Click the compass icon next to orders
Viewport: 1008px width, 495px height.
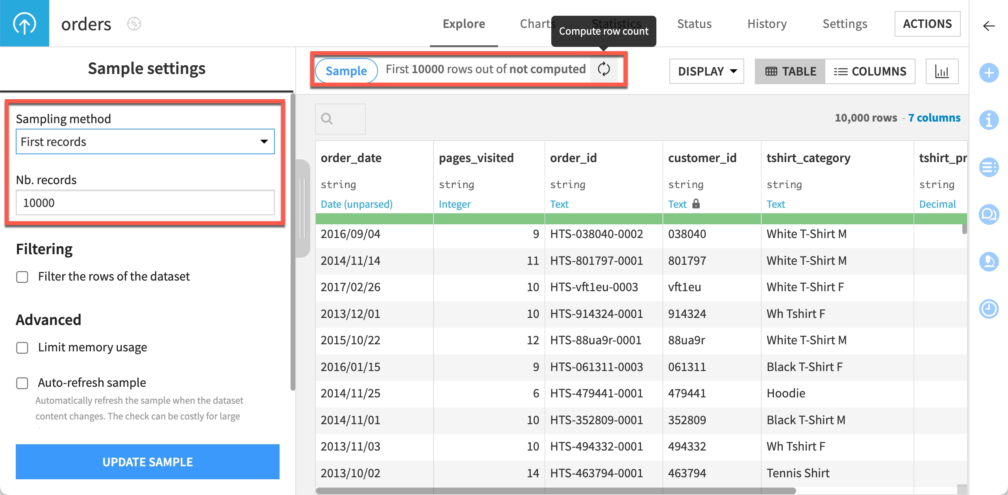134,24
